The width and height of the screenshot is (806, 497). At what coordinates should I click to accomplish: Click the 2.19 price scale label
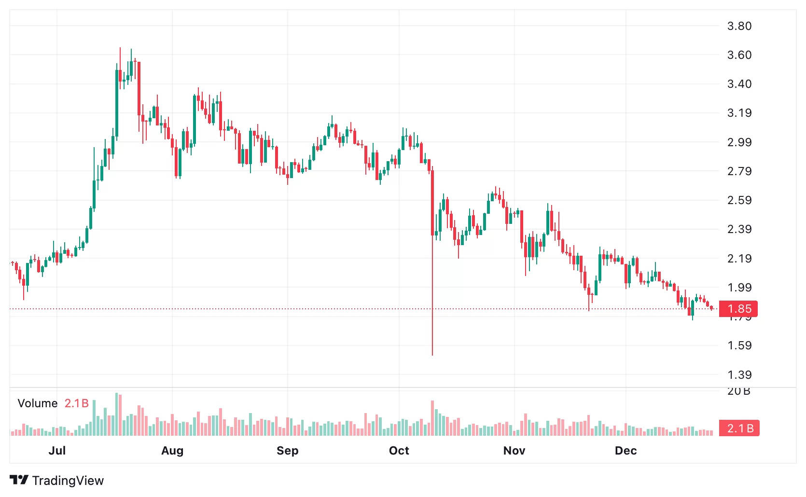click(x=739, y=259)
